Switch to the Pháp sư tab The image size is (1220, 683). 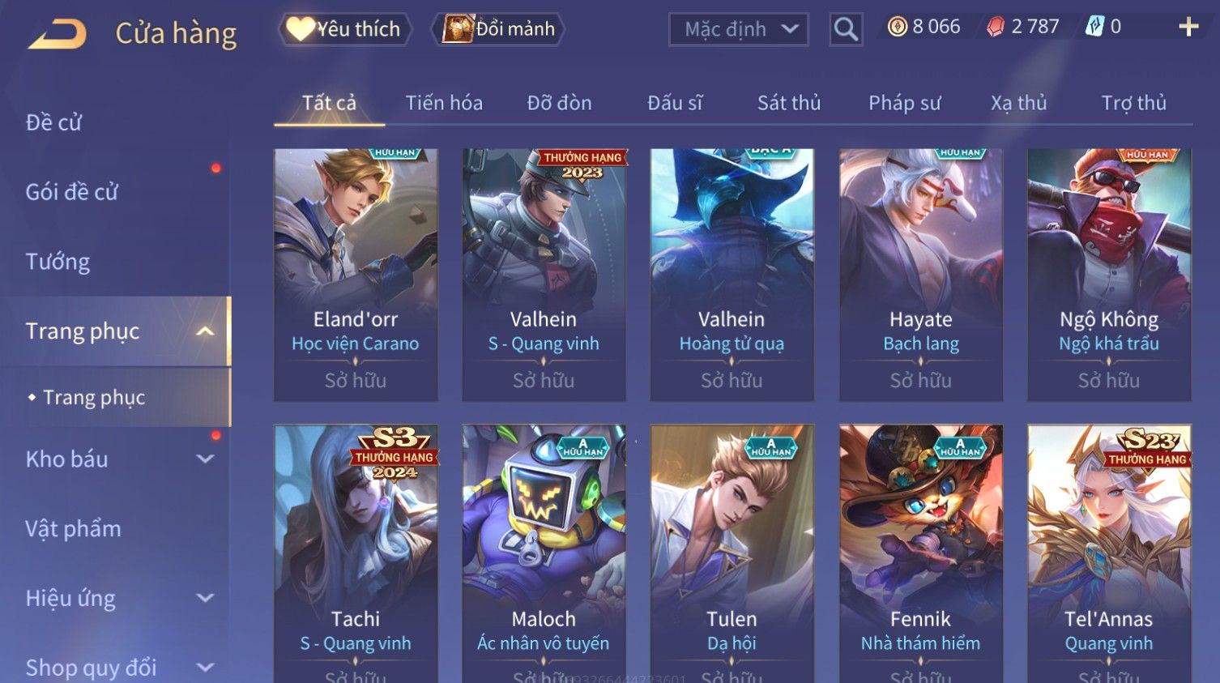click(905, 103)
